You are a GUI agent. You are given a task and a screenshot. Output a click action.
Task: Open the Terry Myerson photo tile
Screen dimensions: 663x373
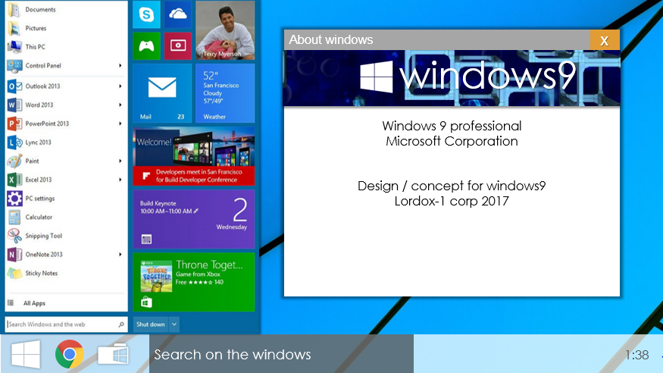coord(225,30)
